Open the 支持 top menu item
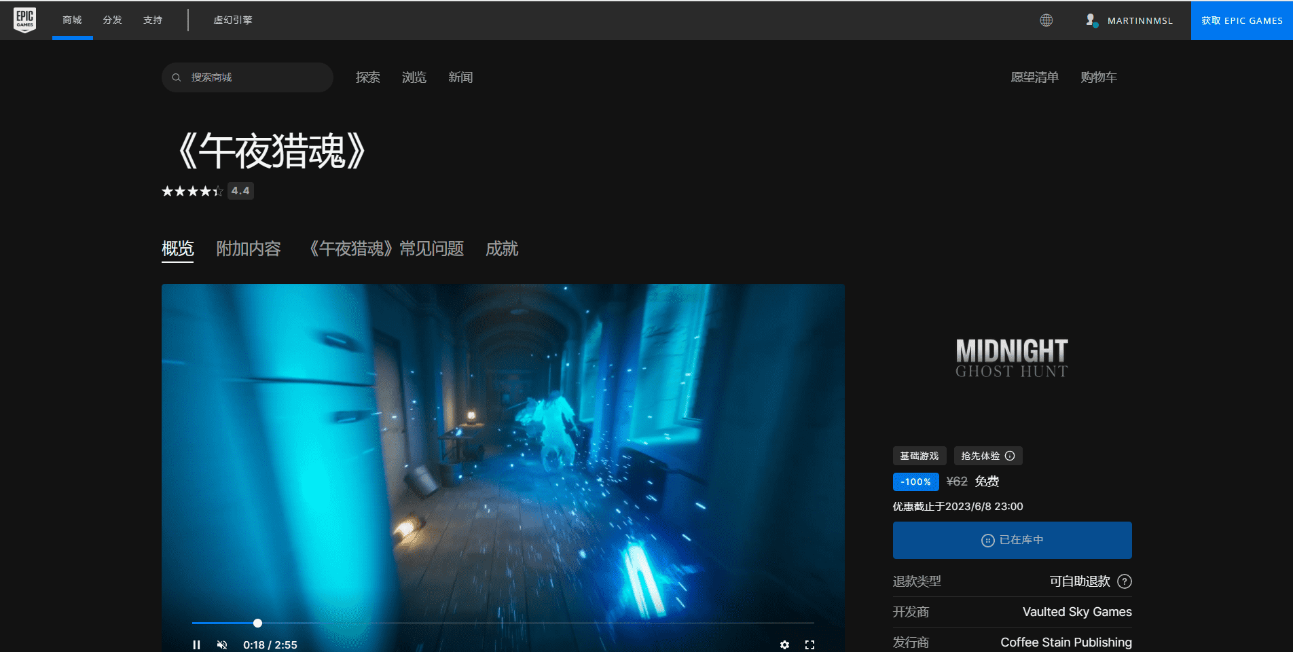 click(x=153, y=20)
